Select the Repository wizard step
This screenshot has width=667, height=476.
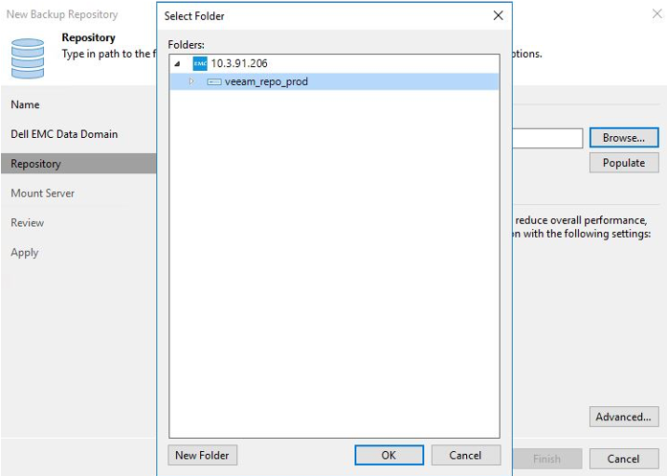(78, 164)
